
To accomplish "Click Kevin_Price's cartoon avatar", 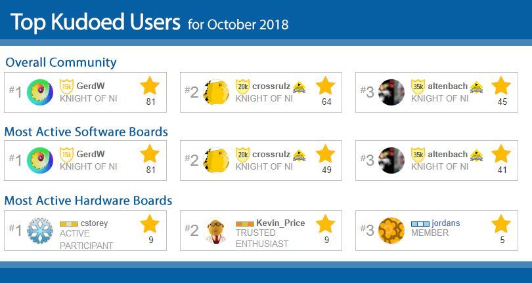I will coord(216,231).
